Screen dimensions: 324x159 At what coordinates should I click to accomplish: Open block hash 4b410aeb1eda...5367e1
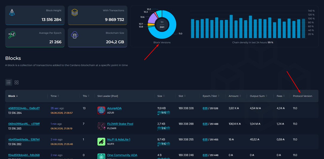tap(24, 139)
